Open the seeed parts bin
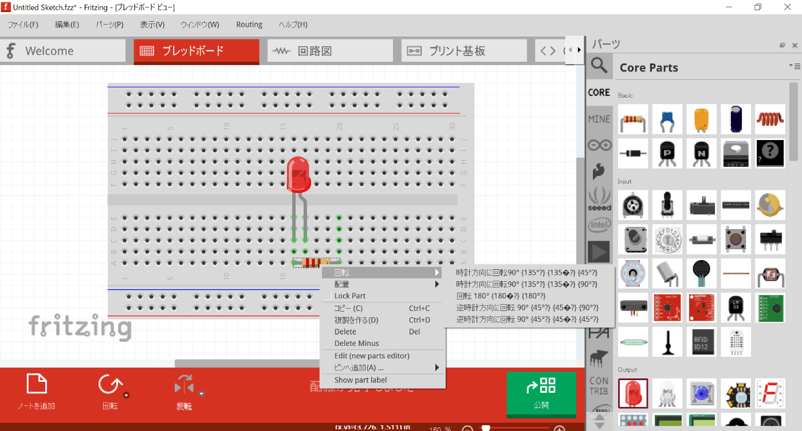The image size is (802, 431). pyautogui.click(x=599, y=198)
